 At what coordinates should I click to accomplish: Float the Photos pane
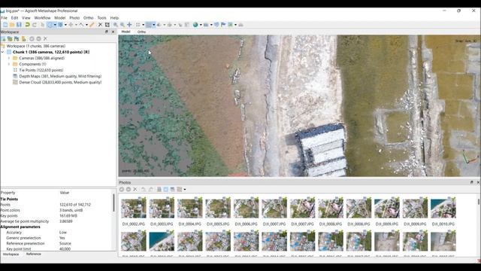click(472, 182)
